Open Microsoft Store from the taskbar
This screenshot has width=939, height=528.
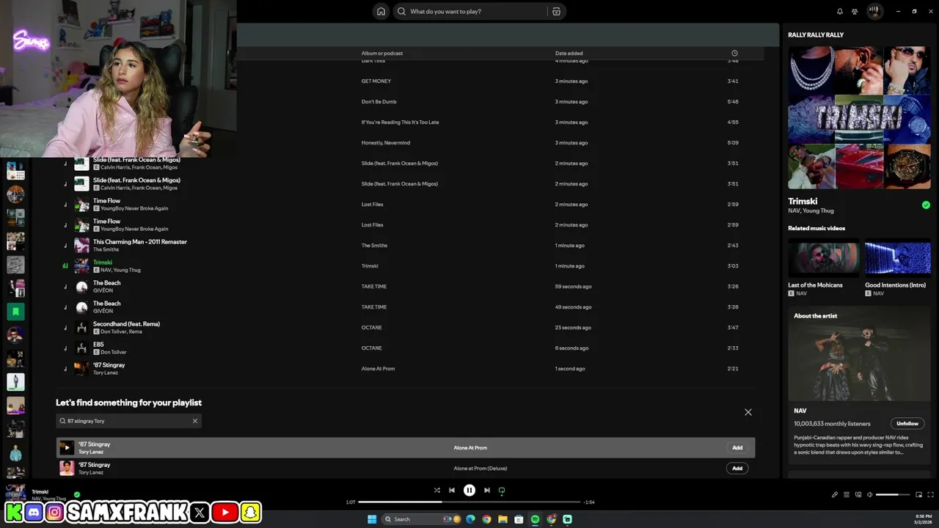(x=519, y=519)
